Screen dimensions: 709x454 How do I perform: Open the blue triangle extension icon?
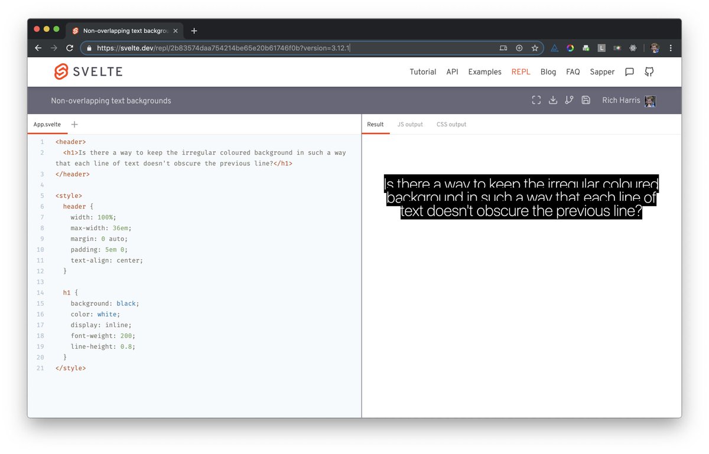click(555, 48)
